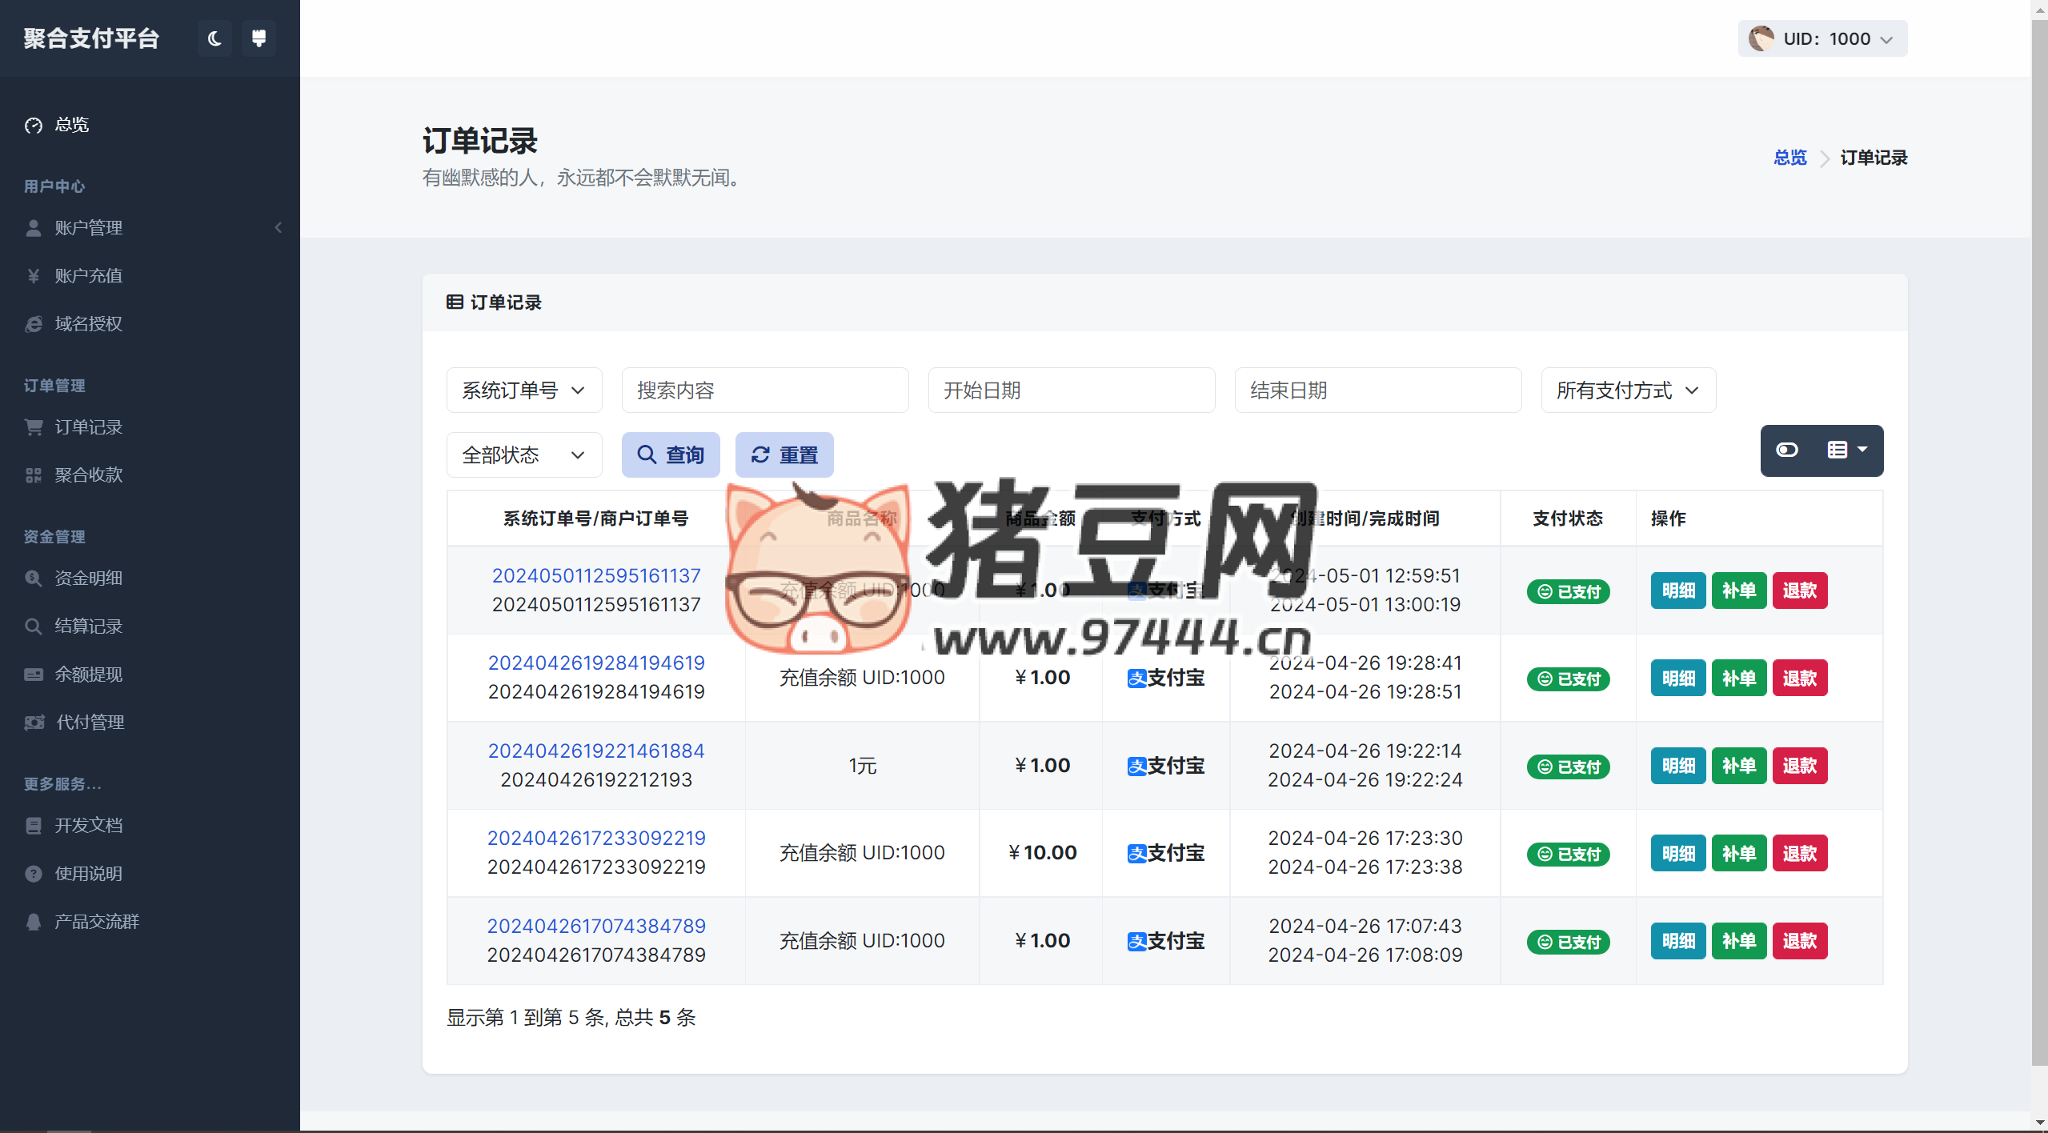Click the 系统订单号/商户订单号 column header

pos(596,518)
